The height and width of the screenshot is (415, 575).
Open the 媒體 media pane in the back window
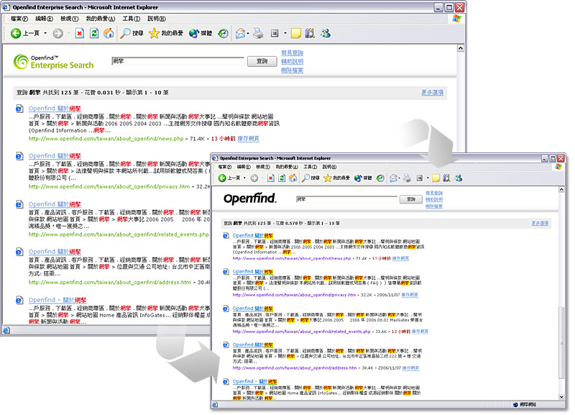click(x=201, y=33)
